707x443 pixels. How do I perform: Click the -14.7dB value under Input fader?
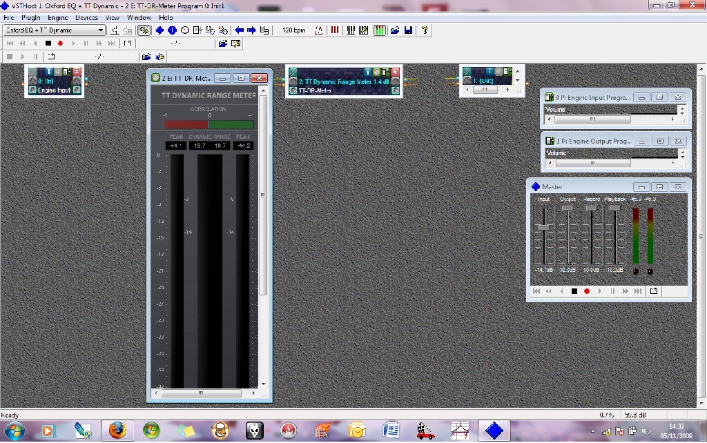[x=544, y=270]
